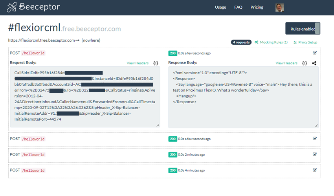334x196 pixels.
Task: View Headers of the response body
Action: point(286,63)
